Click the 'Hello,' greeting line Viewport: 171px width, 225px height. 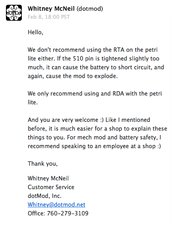pos(35,32)
